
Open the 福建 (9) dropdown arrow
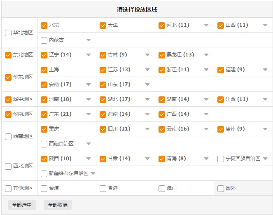pos(265,70)
